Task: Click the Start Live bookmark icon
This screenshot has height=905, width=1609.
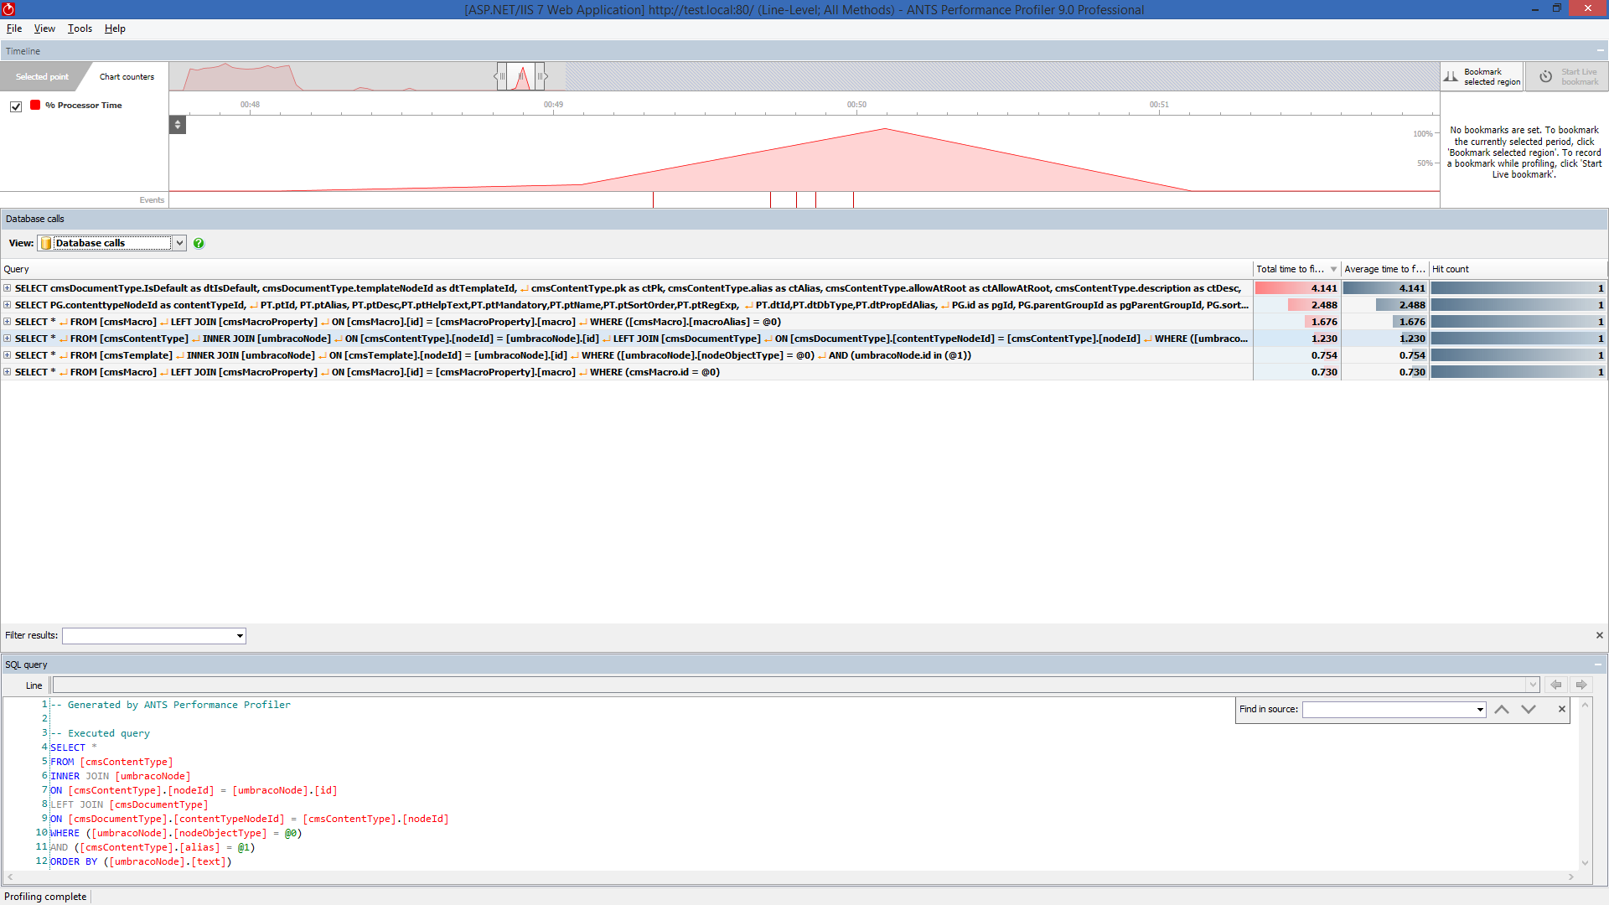Action: tap(1546, 76)
